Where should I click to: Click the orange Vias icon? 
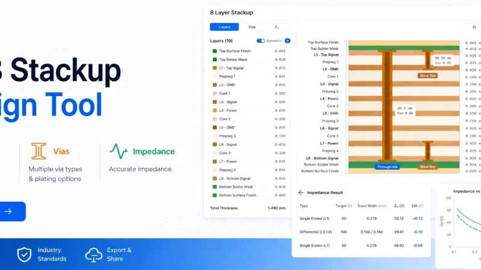[x=38, y=151]
